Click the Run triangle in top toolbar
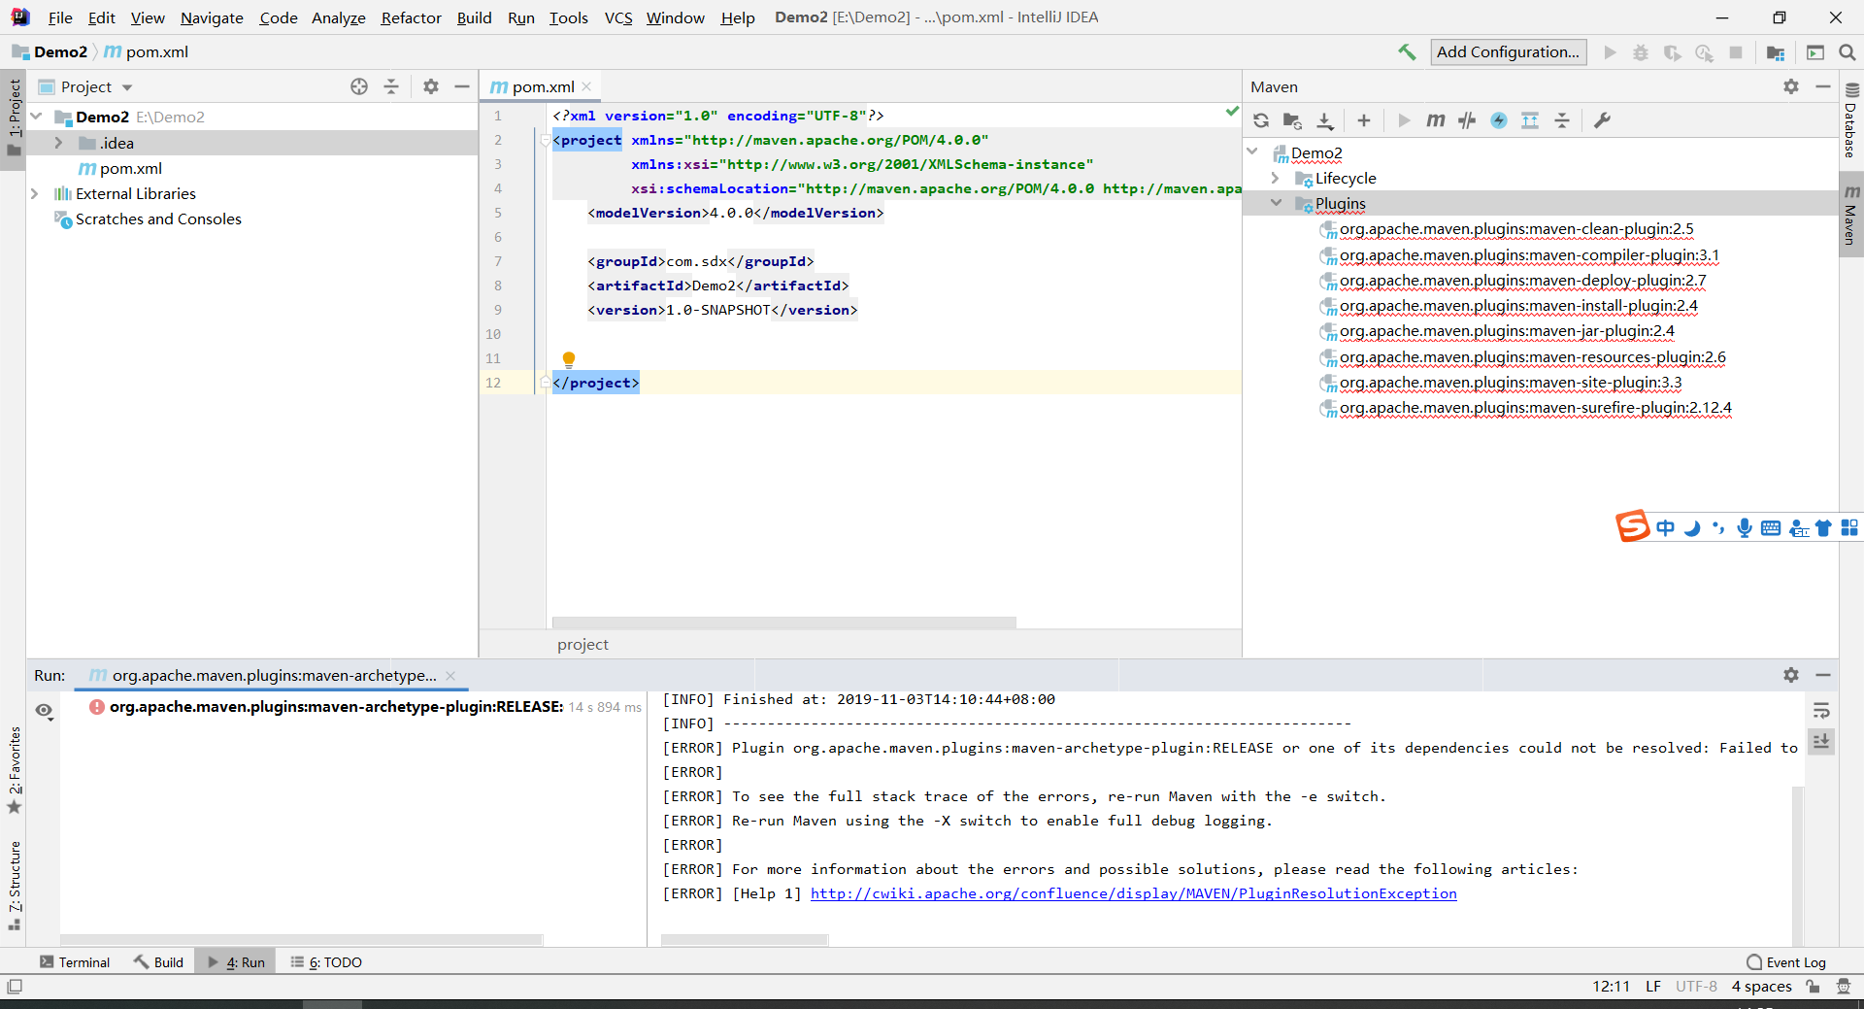 tap(1611, 52)
